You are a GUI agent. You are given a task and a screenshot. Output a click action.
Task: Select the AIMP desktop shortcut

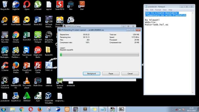[5, 21]
